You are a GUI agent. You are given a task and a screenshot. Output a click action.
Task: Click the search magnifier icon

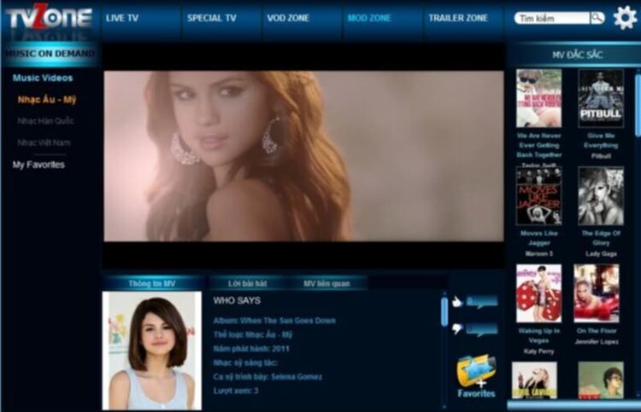[x=597, y=18]
